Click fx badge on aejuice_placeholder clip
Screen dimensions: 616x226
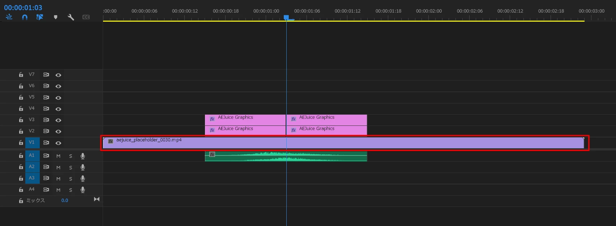111,141
